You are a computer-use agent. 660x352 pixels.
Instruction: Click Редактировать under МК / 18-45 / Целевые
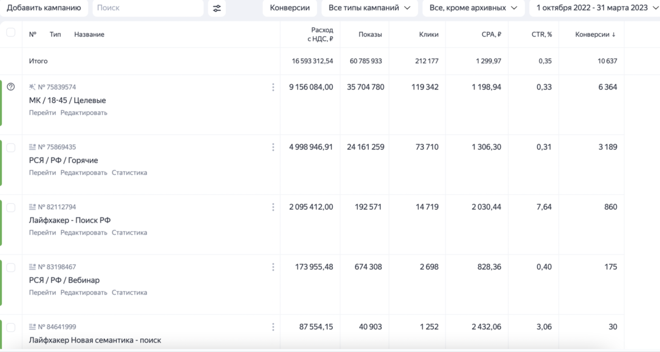84,113
